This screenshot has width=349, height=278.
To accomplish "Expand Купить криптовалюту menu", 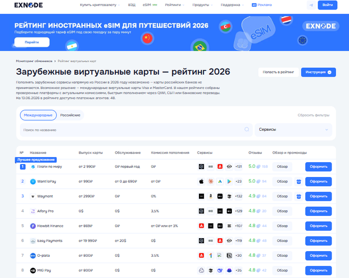I will click(x=100, y=5).
